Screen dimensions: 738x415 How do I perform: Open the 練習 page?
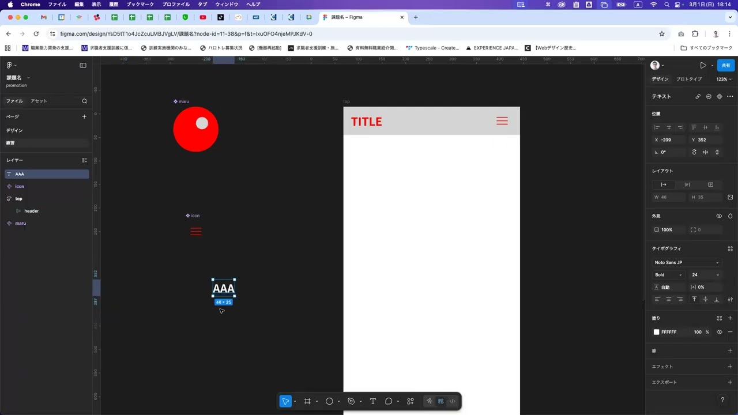[x=47, y=143]
